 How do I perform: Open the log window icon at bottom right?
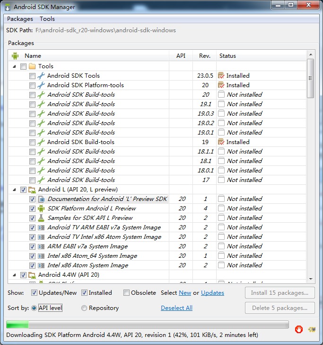click(x=312, y=329)
